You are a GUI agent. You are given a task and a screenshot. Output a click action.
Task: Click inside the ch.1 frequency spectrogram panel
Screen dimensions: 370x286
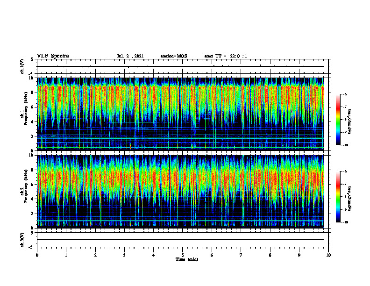180,114
